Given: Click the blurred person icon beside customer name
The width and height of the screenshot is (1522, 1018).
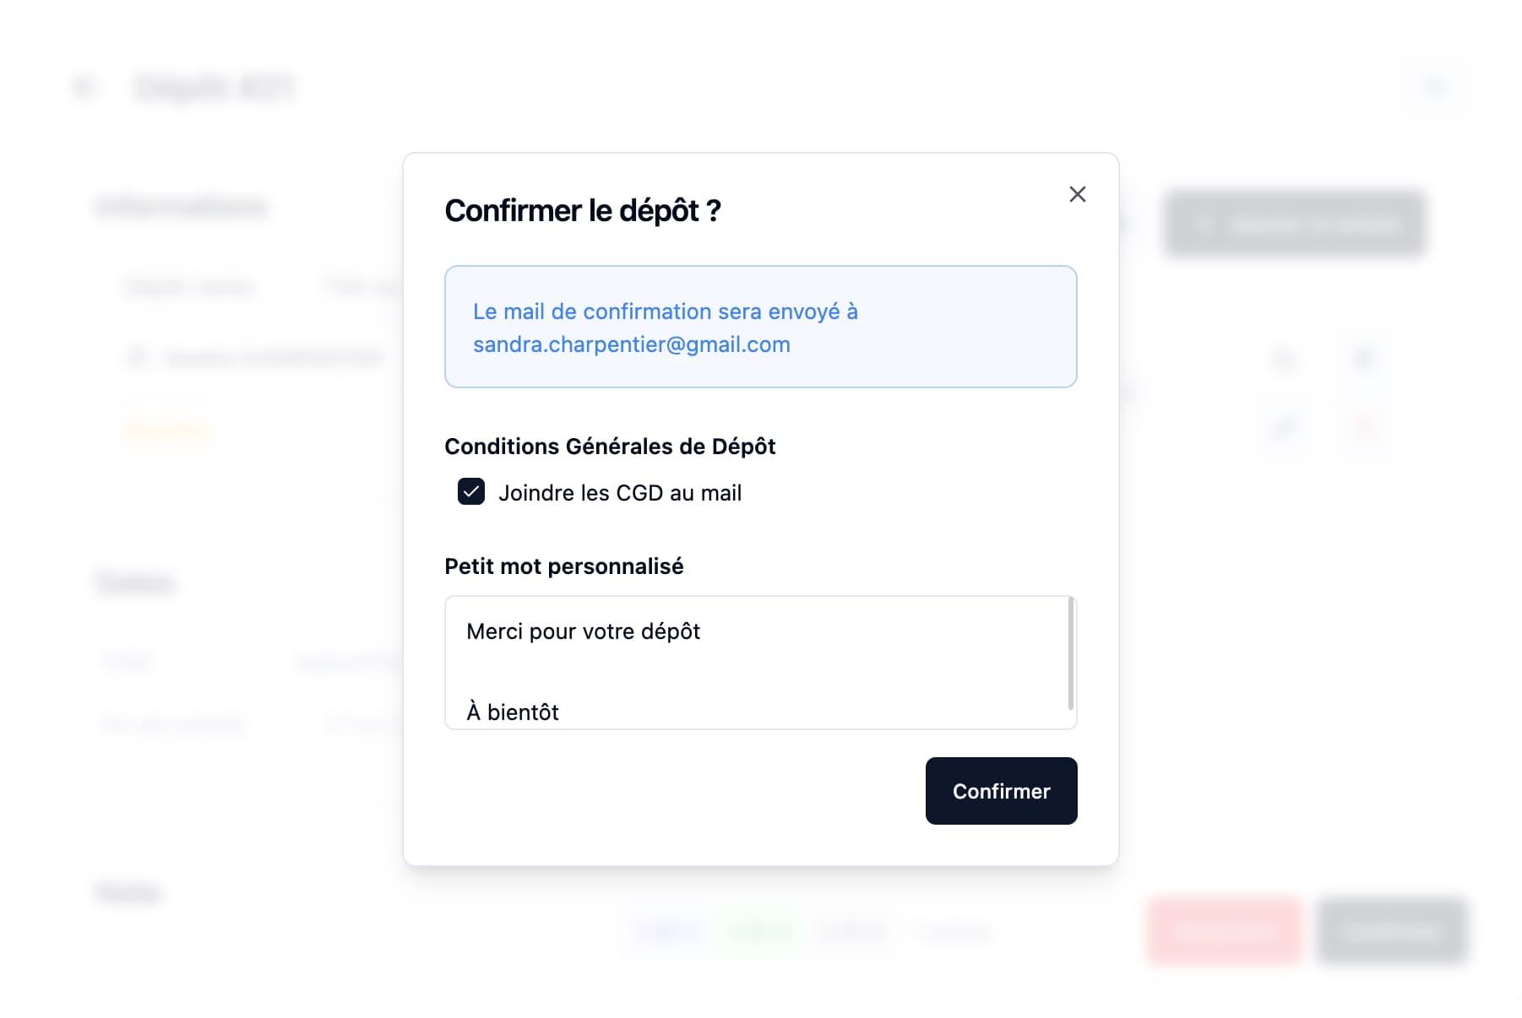Looking at the screenshot, I should pyautogui.click(x=138, y=358).
